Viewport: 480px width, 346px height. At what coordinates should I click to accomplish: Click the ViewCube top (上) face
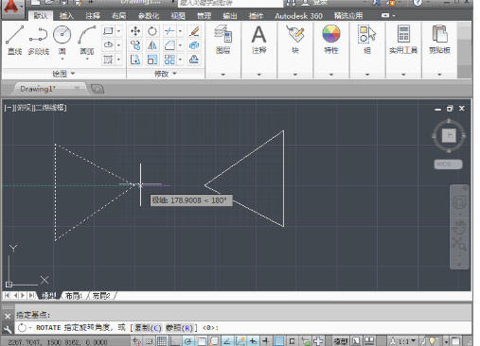(449, 135)
